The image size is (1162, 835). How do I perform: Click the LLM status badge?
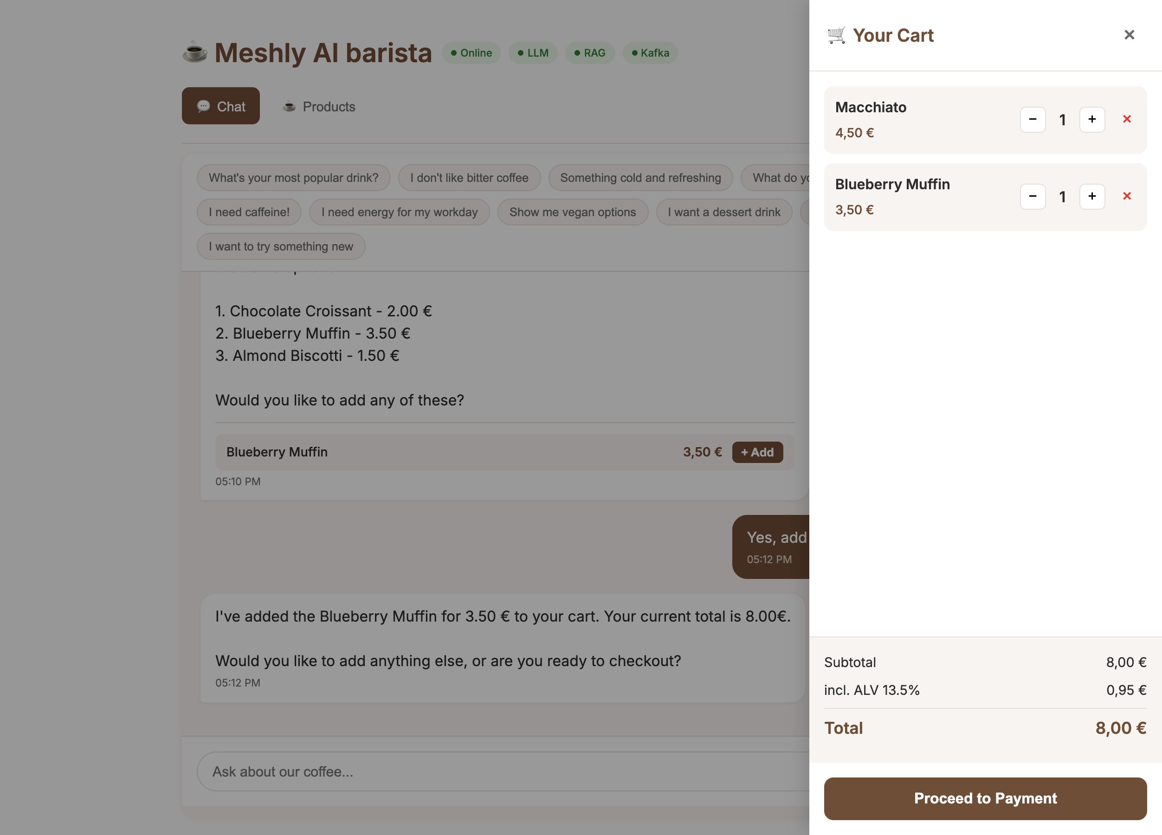pyautogui.click(x=533, y=53)
